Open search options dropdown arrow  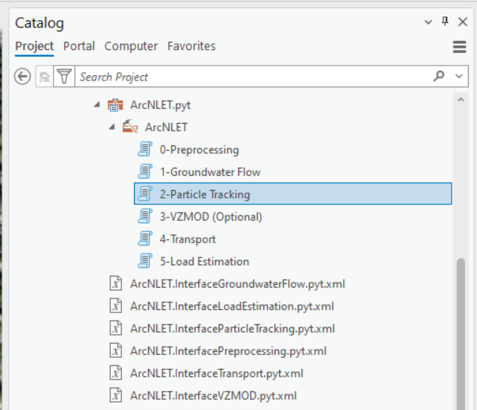pyautogui.click(x=458, y=76)
